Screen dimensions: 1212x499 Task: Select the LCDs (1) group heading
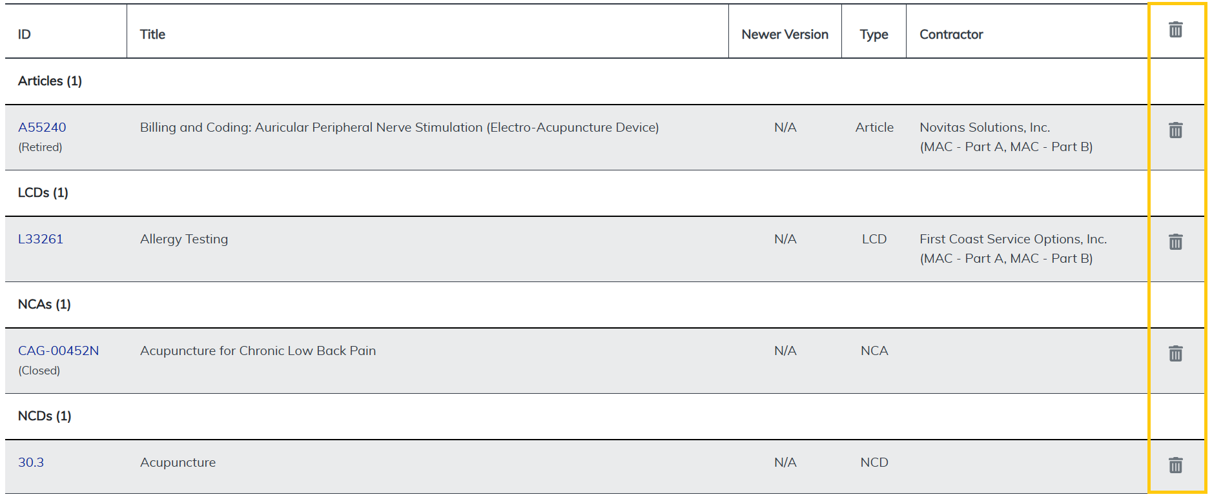[x=43, y=192]
